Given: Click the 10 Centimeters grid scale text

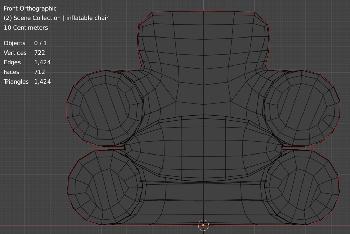Looking at the screenshot, I should pyautogui.click(x=26, y=28).
